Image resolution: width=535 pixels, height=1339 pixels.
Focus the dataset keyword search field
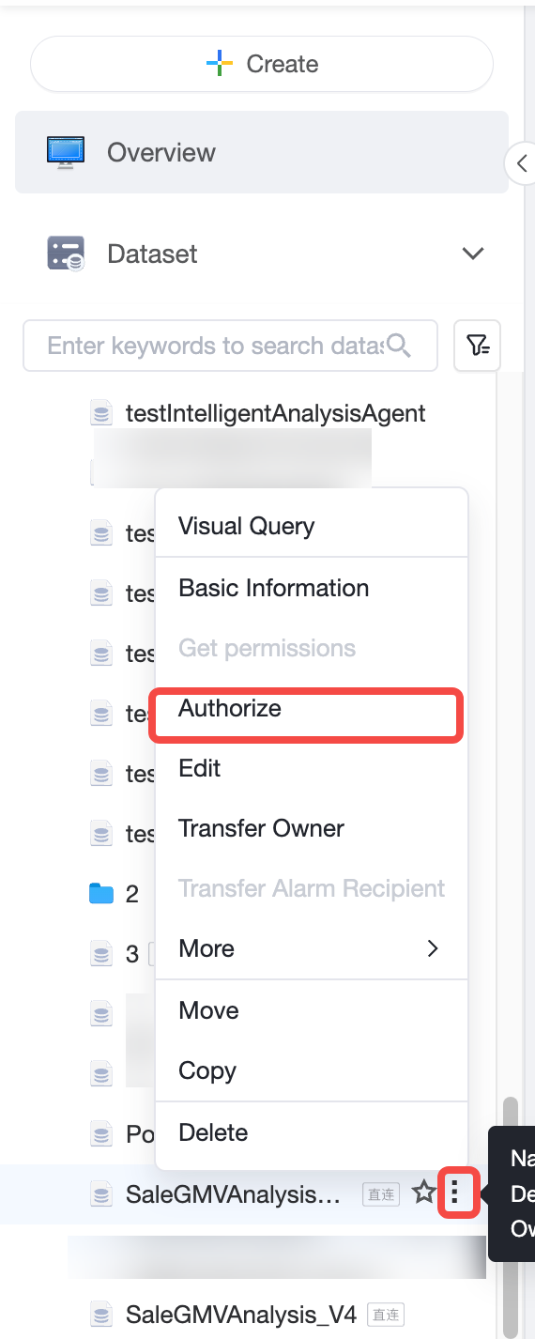[230, 346]
